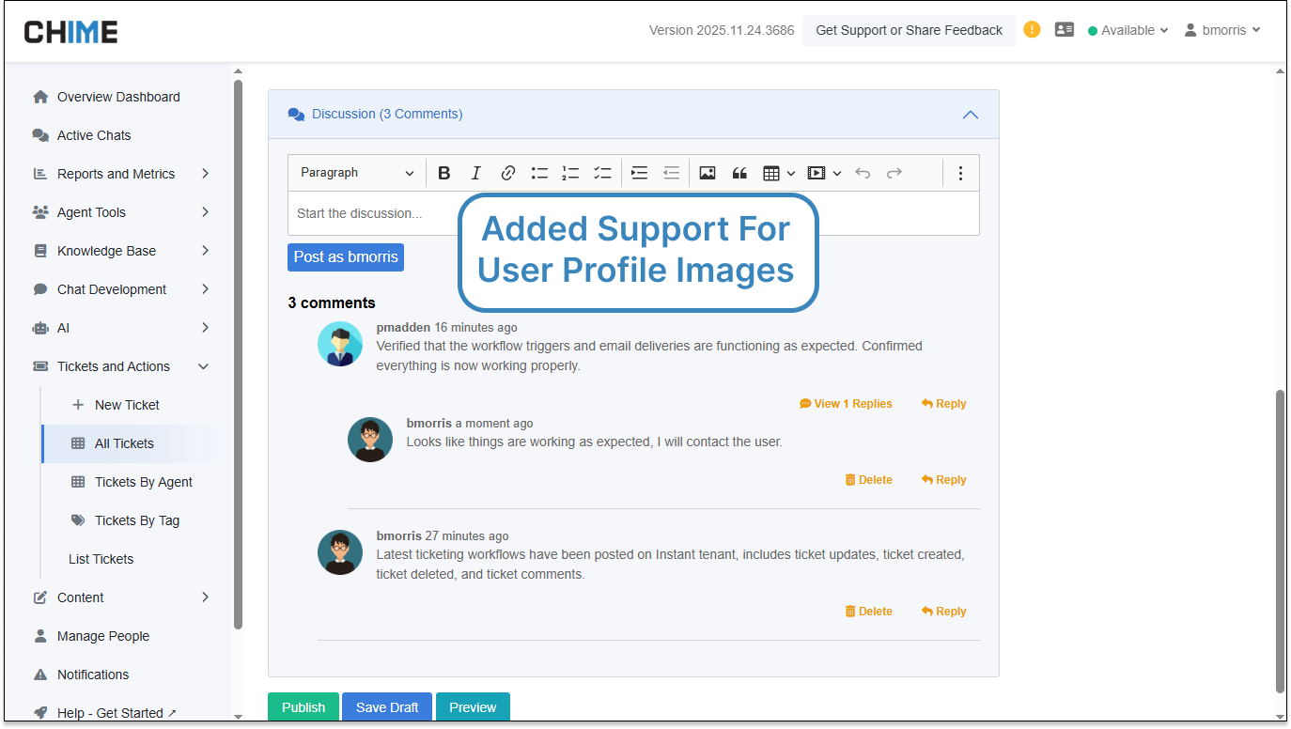Screen dimensions: 1291x729
Task: Show more editor toolbar options
Action: (x=960, y=173)
